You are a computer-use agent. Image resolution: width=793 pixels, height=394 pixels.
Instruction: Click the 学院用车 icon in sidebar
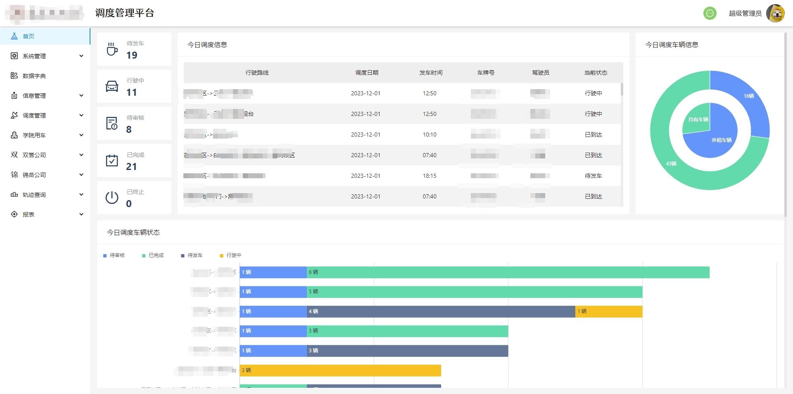pyautogui.click(x=14, y=135)
